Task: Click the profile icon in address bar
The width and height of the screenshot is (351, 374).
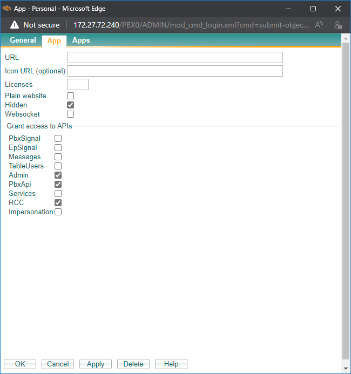Action: coord(338,25)
